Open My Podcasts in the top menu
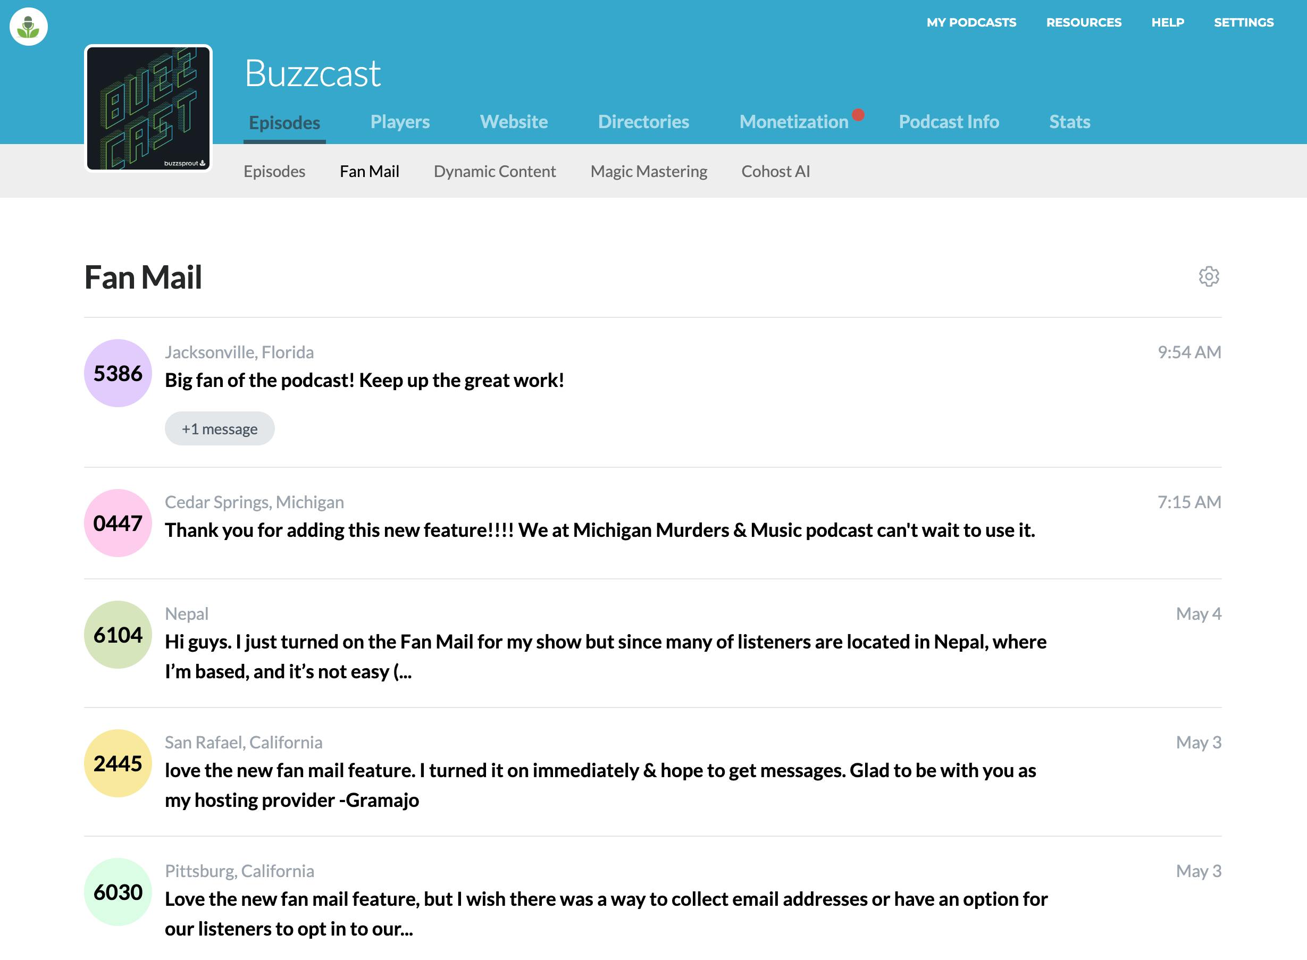The image size is (1307, 960). coord(971,22)
